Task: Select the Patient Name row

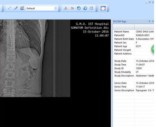Action: (x=134, y=32)
